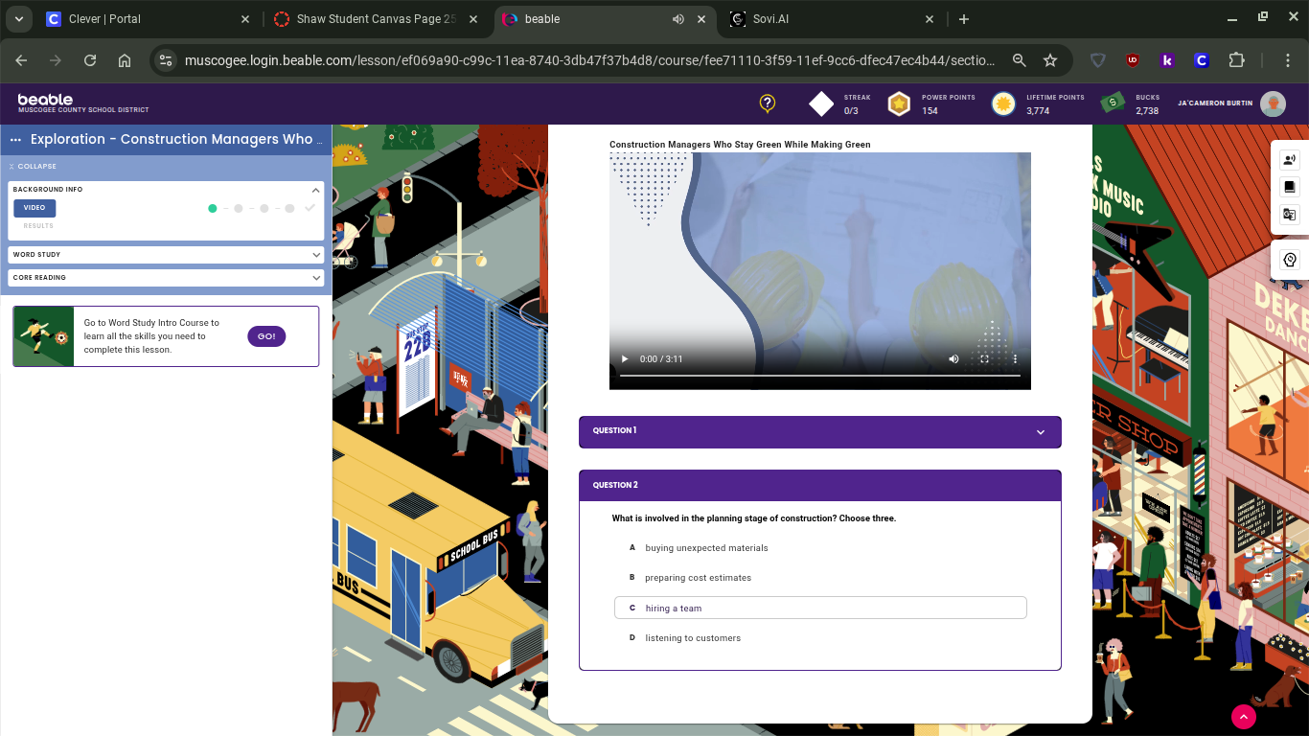Open the translation tool icon
This screenshot has width=1309, height=736.
coord(1289,214)
